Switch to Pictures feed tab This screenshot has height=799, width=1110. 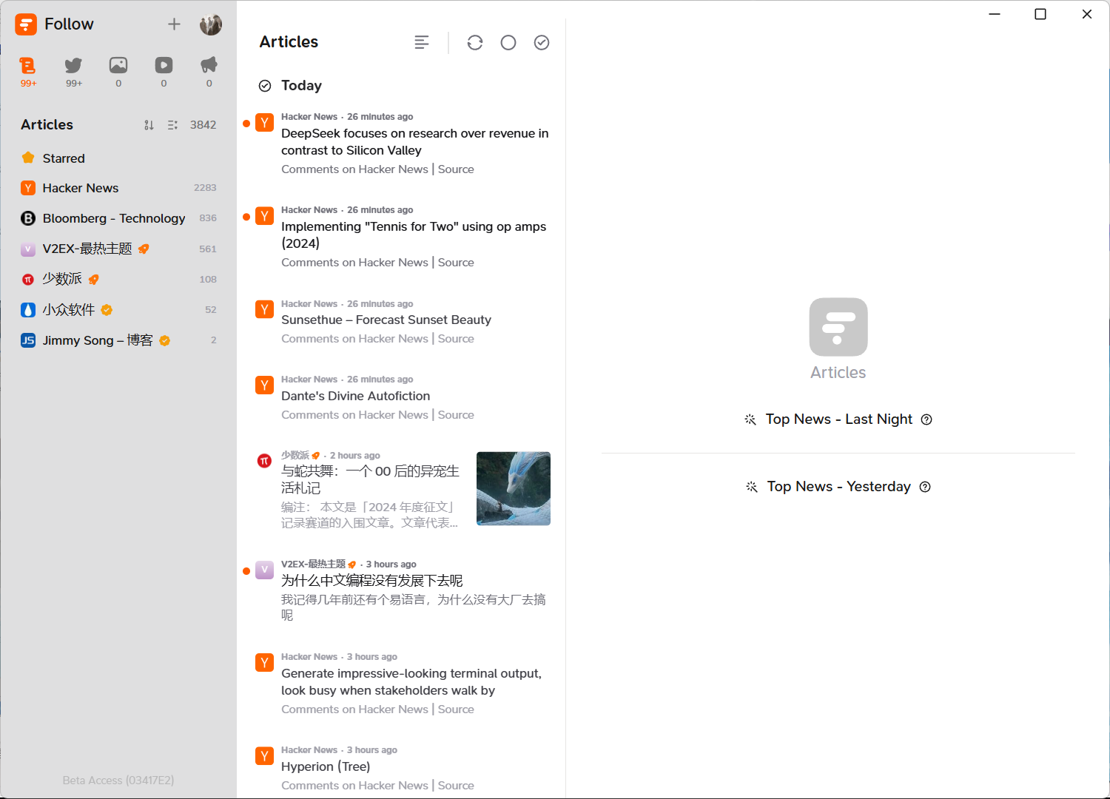coord(118,72)
